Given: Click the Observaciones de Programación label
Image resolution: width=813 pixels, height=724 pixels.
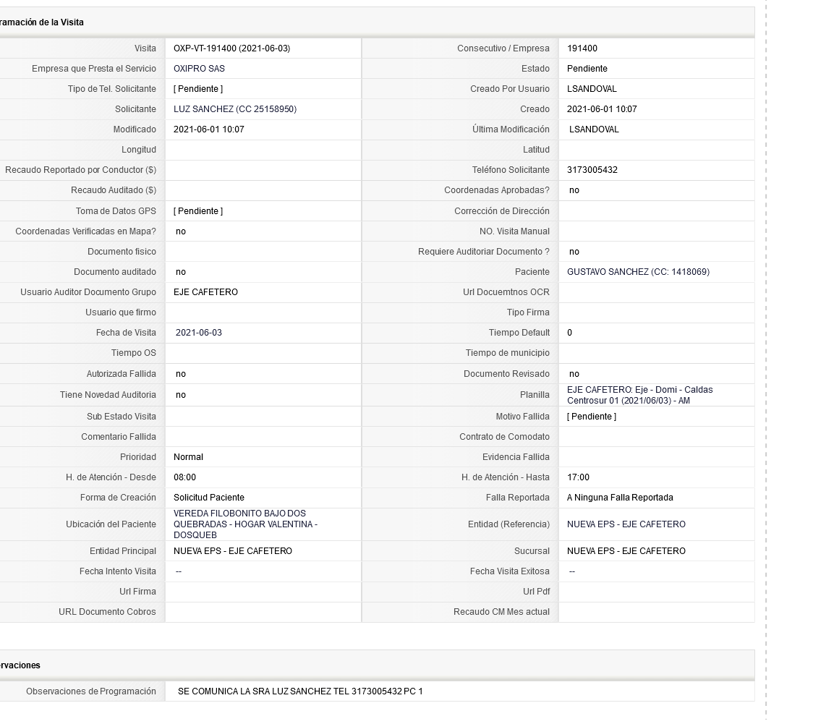Looking at the screenshot, I should point(90,691).
